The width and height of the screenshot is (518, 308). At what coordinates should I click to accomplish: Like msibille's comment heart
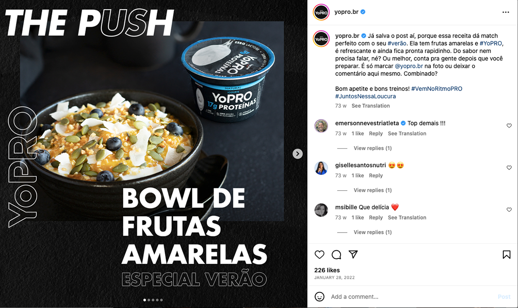509,210
